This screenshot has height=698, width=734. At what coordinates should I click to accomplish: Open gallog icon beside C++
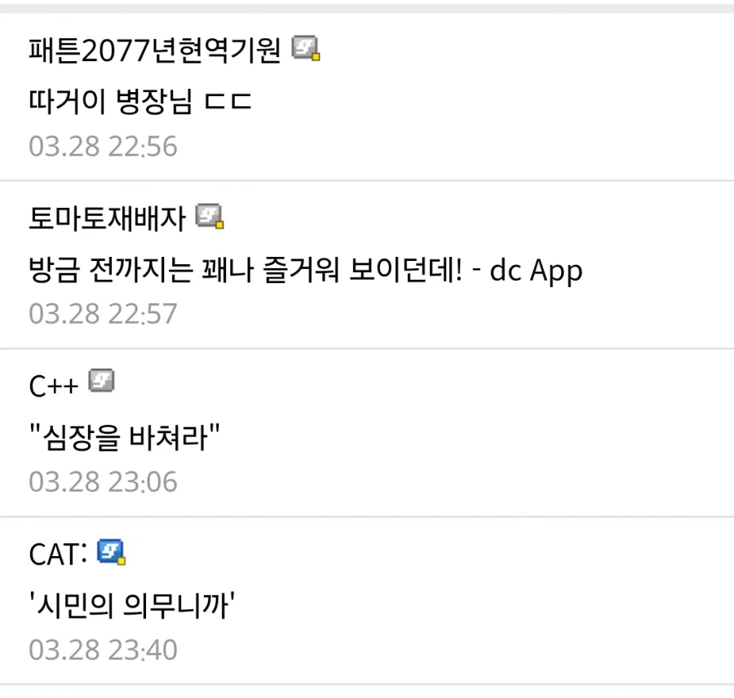click(100, 380)
